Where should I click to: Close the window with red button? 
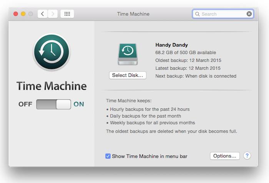[16, 14]
